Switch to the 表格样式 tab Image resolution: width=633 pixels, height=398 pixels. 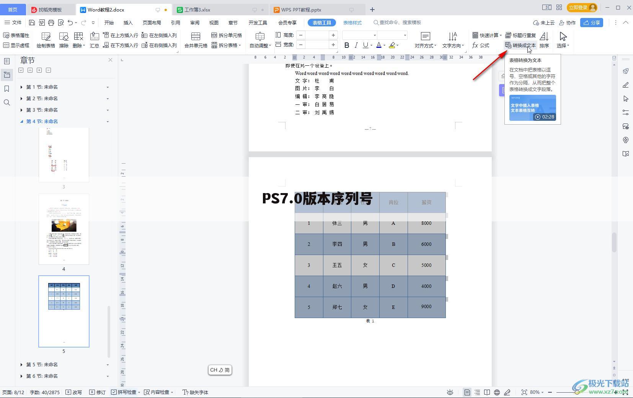352,23
